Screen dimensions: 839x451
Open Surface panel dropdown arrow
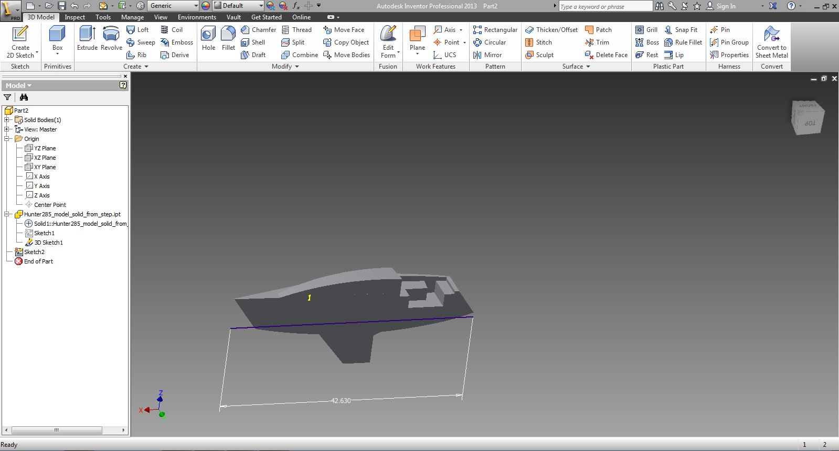(x=588, y=67)
